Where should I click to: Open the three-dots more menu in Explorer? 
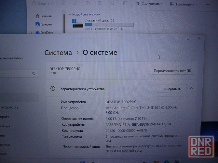pyautogui.click(x=208, y=5)
